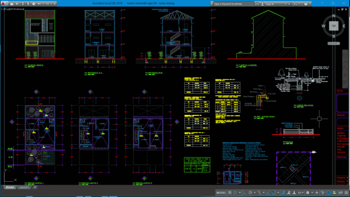Toggle isometric drafting in status bar
Image resolution: width=350 pixels, height=197 pixels.
pos(259,193)
